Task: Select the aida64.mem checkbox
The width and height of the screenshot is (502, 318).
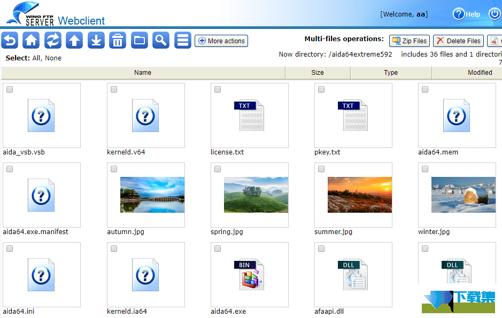Action: point(425,89)
